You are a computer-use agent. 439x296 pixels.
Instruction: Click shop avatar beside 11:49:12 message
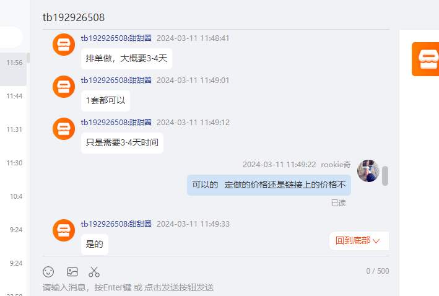pyautogui.click(x=64, y=129)
